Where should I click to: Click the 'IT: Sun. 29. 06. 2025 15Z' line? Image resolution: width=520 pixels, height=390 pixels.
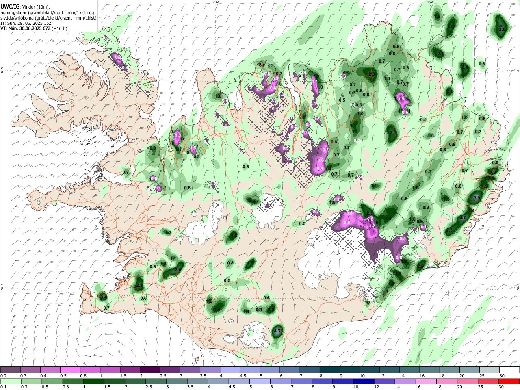26,23
